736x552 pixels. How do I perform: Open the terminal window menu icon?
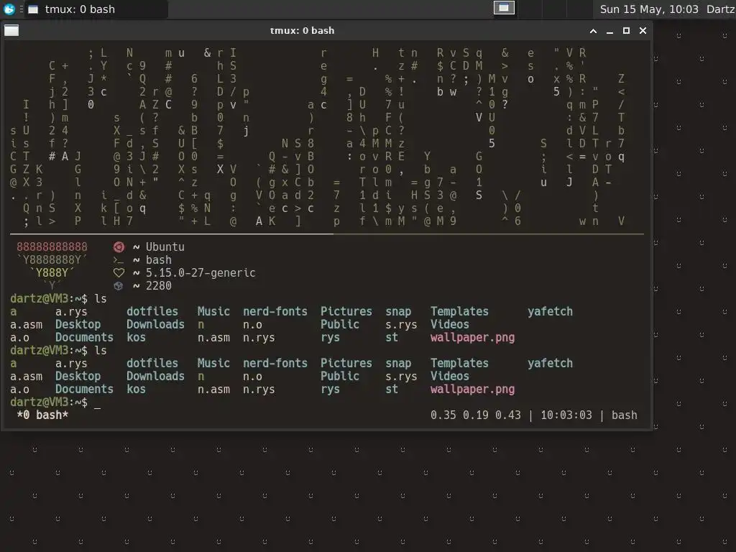pyautogui.click(x=11, y=30)
